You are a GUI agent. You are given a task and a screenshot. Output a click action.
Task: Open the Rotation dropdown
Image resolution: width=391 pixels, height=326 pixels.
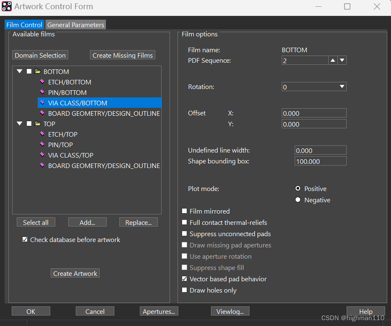tap(342, 87)
